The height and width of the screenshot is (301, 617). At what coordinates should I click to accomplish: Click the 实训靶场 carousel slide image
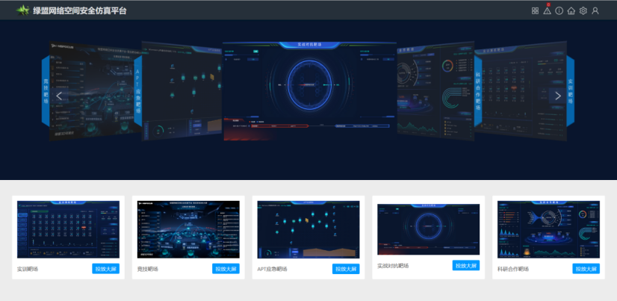[x=520, y=91]
